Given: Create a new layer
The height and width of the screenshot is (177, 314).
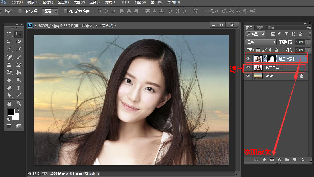Looking at the screenshot, I should [295, 160].
